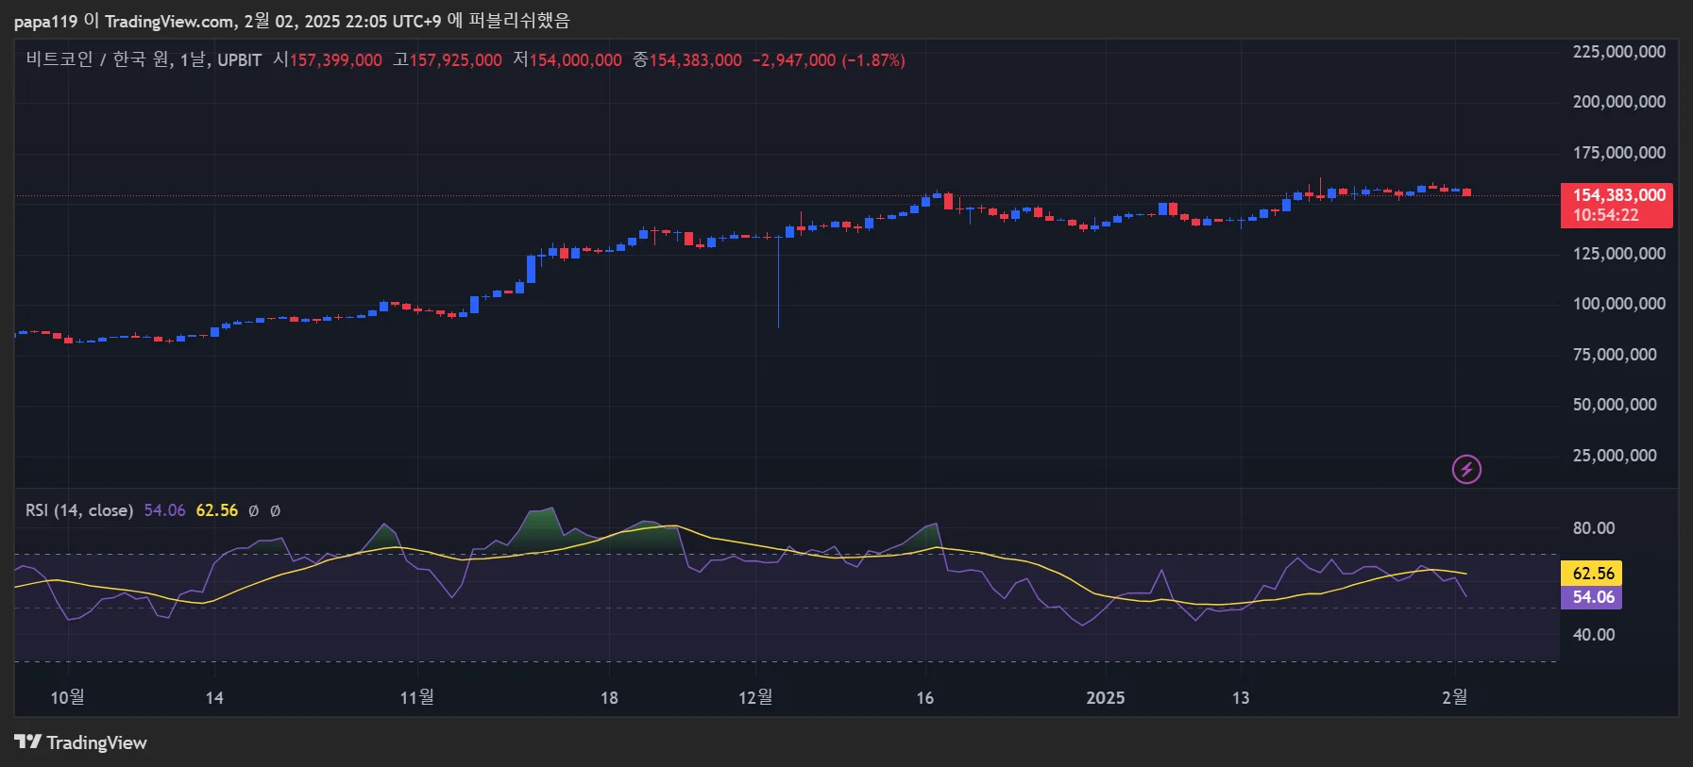Viewport: 1693px width, 767px height.
Task: Click the red current price label 154,383,000
Action: click(x=1616, y=196)
